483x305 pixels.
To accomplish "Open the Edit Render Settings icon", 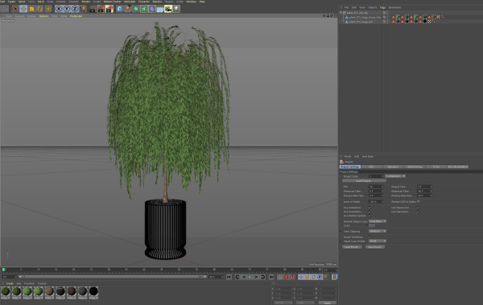I will 109,9.
